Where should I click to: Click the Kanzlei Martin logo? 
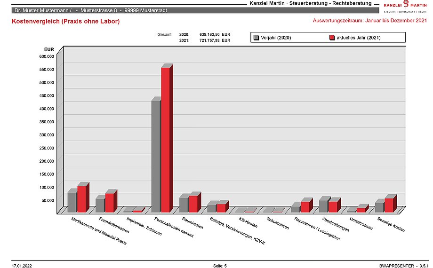click(x=405, y=7)
